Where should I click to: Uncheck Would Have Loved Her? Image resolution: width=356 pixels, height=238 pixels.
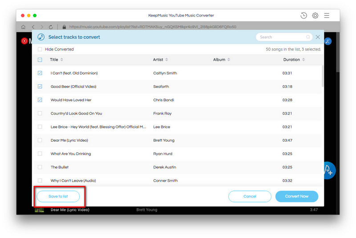(40, 100)
